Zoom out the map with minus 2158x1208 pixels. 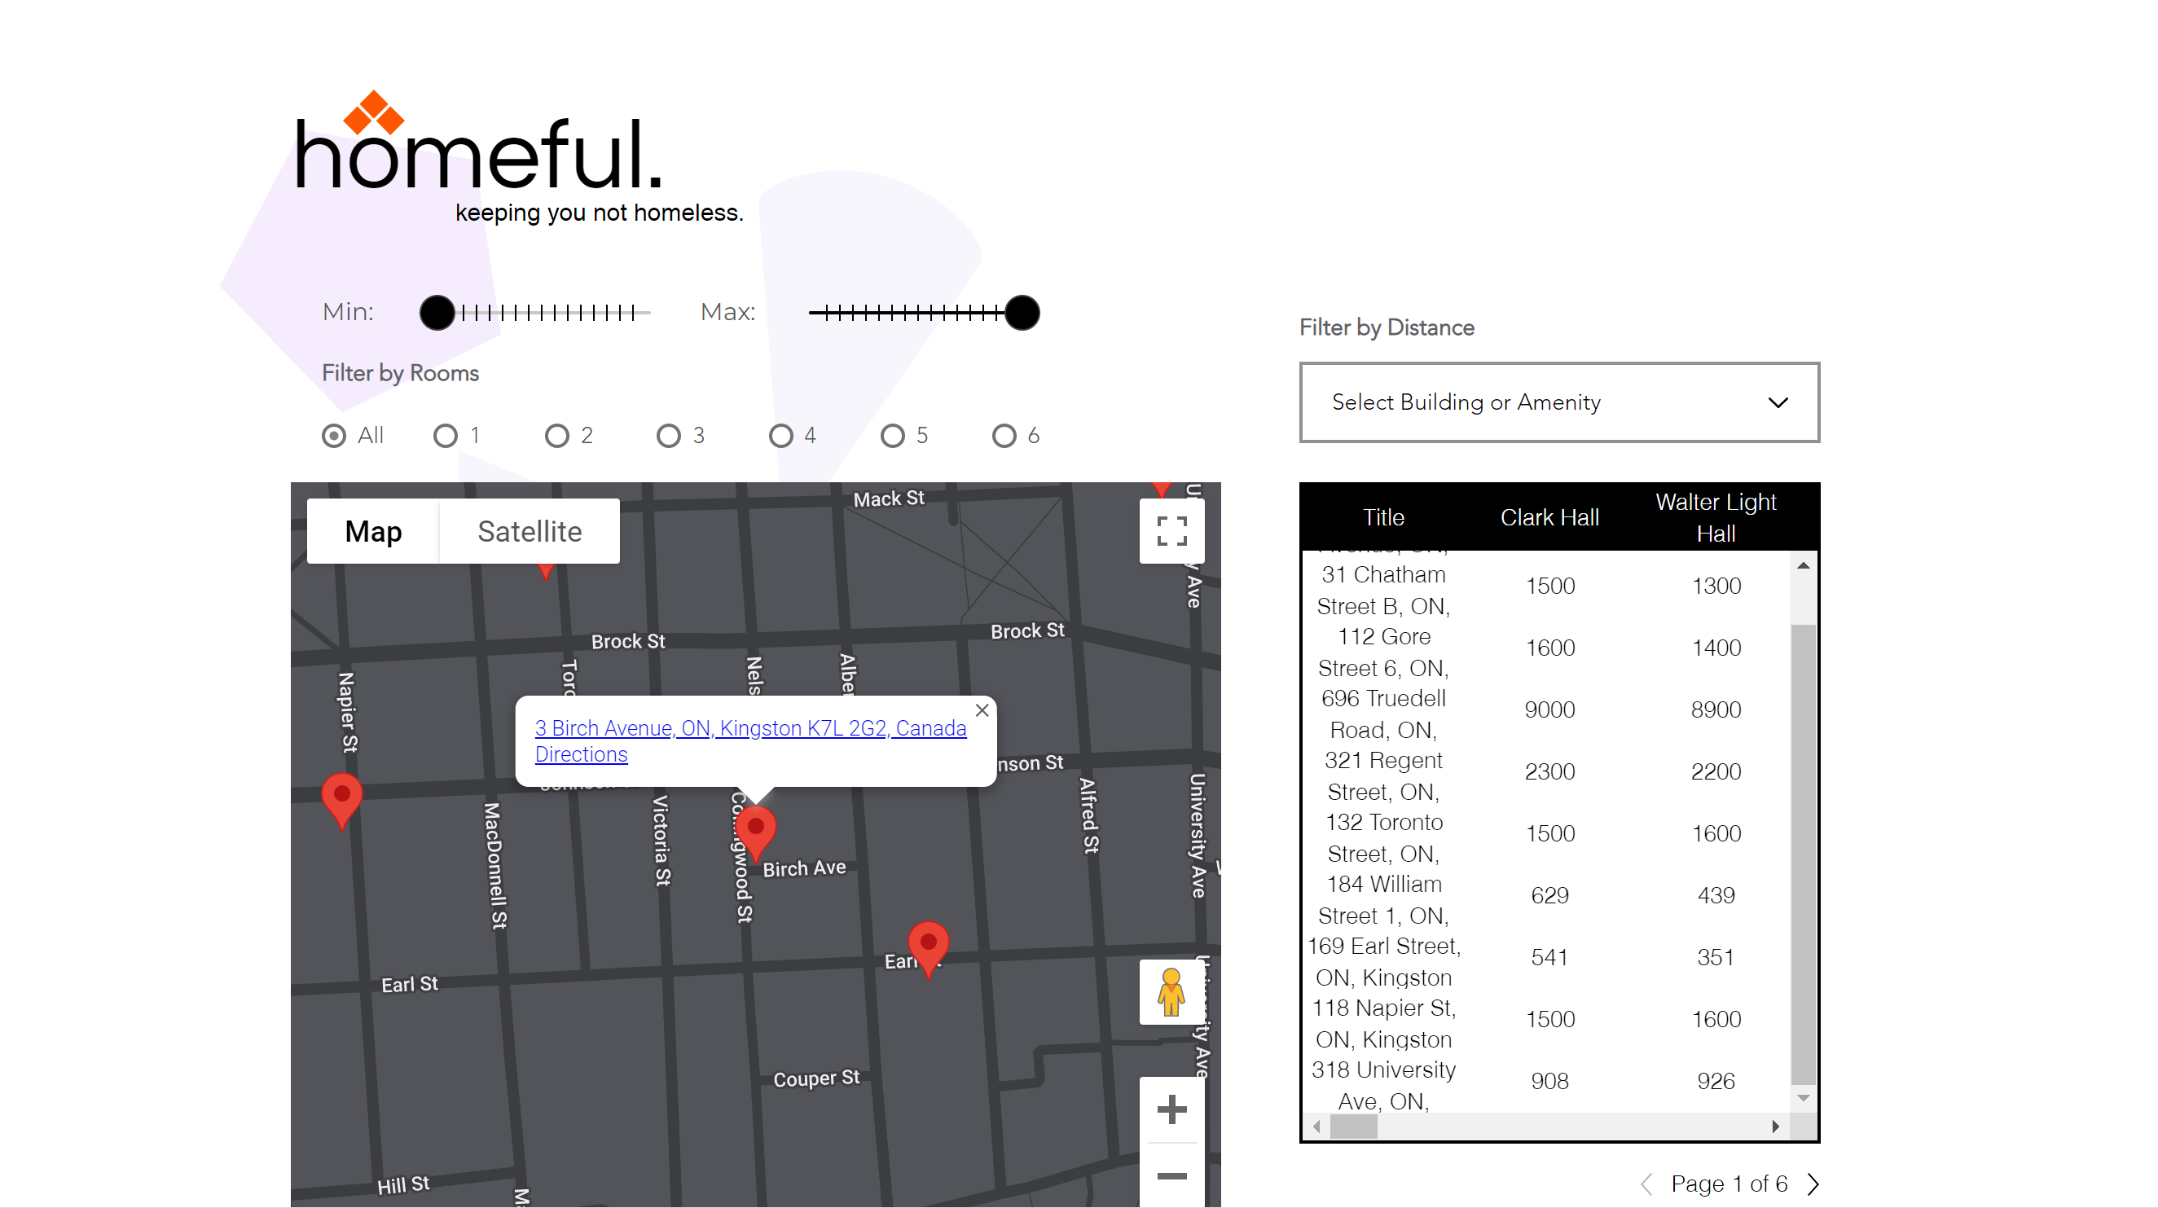coord(1171,1176)
